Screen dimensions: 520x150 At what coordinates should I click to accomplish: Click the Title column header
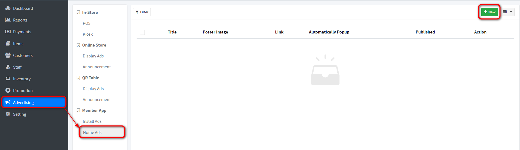[172, 32]
